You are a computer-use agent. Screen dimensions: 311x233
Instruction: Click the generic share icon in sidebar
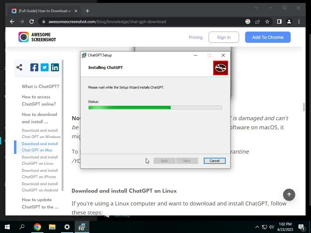(19, 67)
